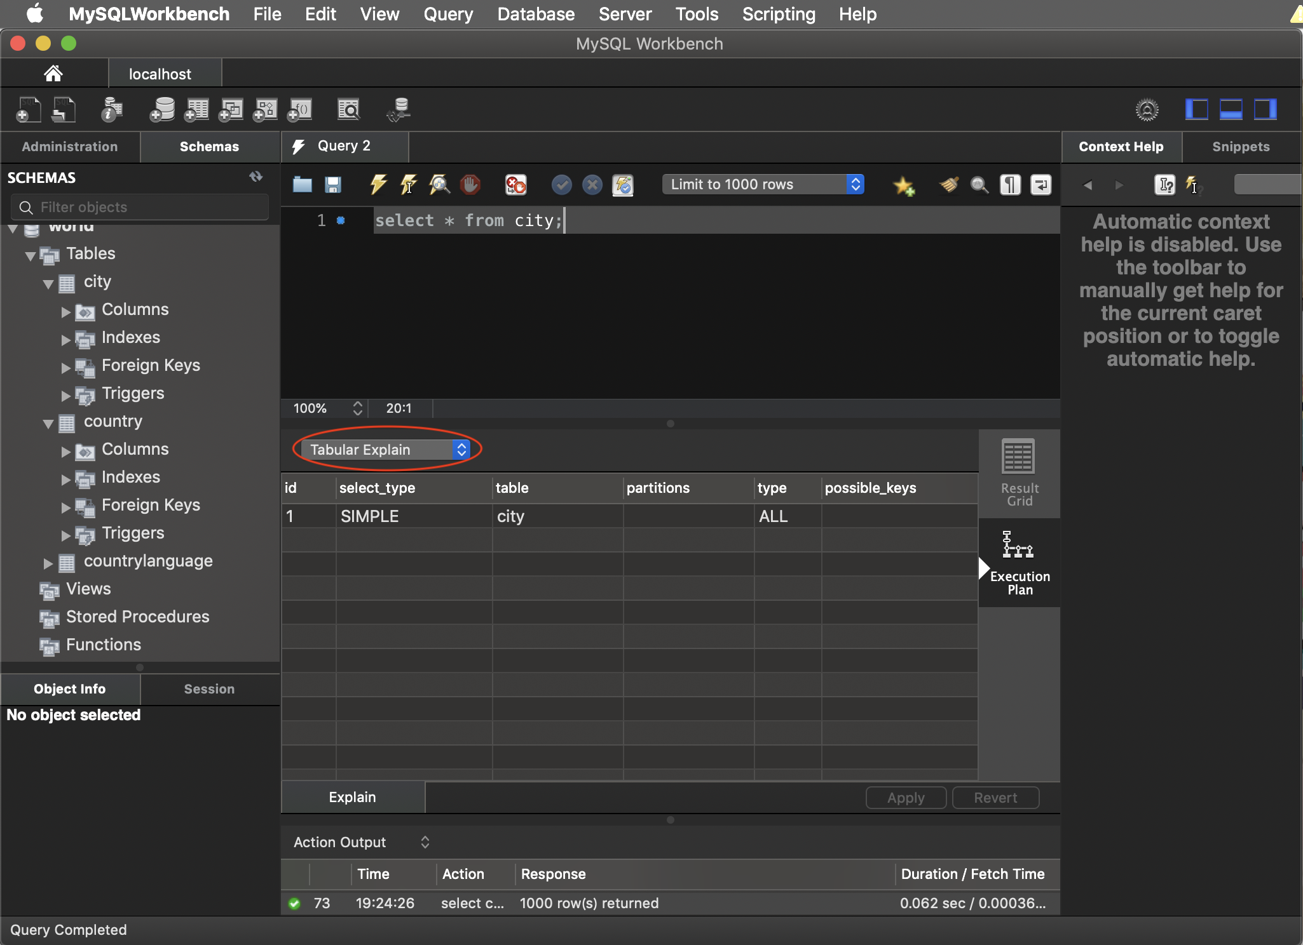Open the Tabular Explain dropdown

tap(385, 450)
